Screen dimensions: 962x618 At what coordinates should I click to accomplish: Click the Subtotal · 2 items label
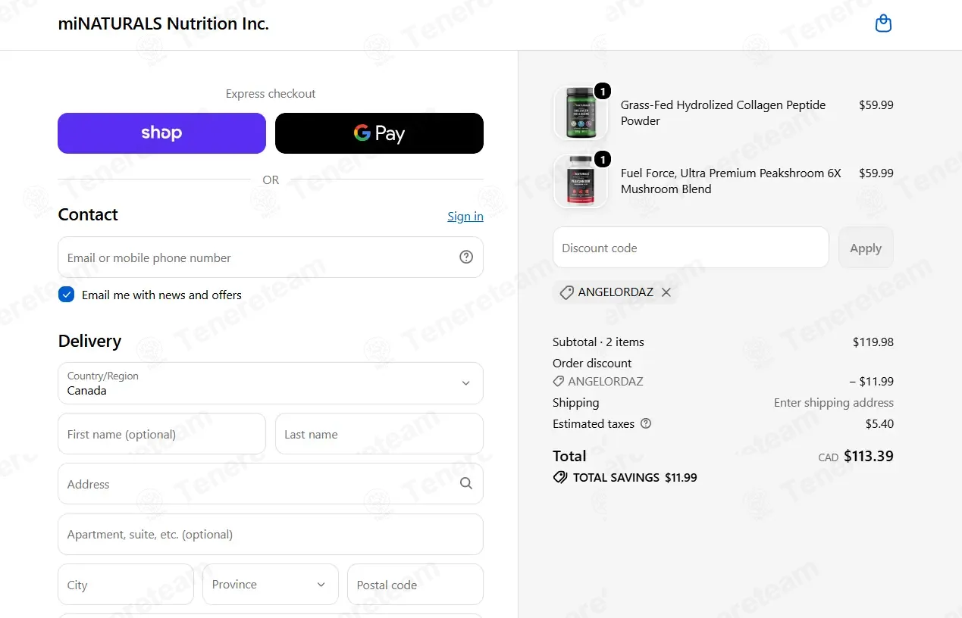click(x=598, y=342)
